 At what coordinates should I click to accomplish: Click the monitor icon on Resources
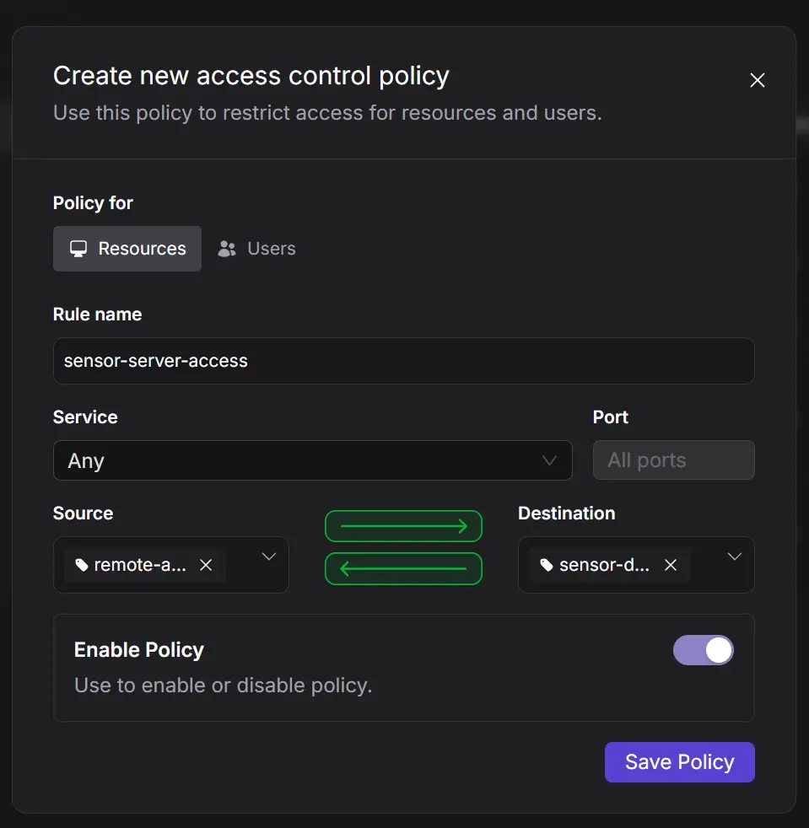pos(78,249)
